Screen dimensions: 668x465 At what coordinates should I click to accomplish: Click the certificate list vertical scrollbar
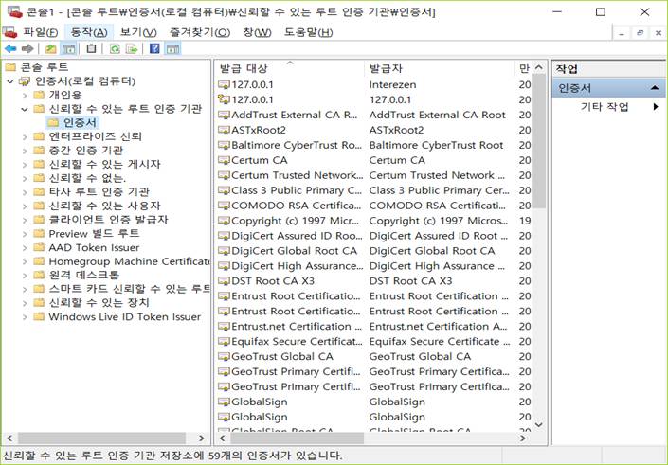[539, 284]
